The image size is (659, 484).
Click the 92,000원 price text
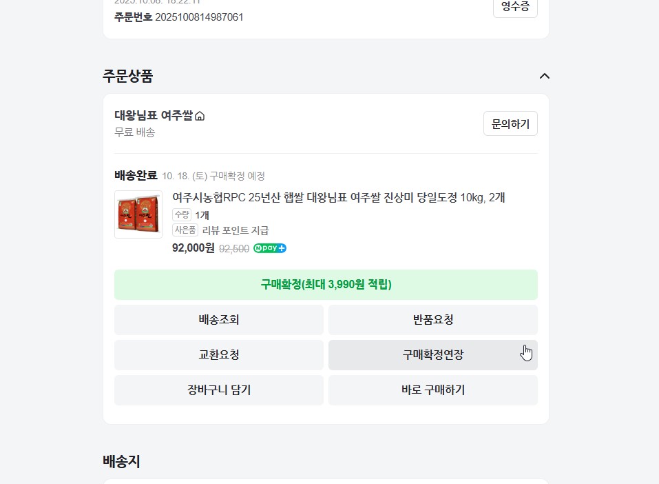(x=193, y=248)
